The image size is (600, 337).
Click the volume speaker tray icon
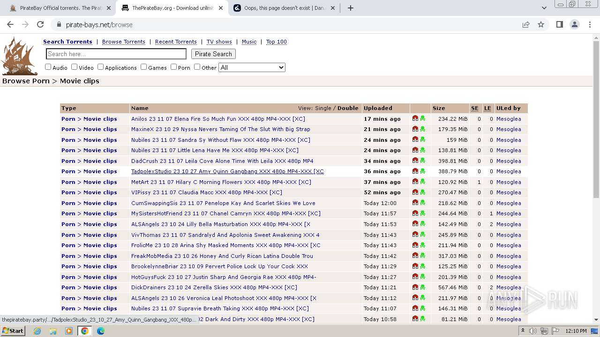point(533,331)
